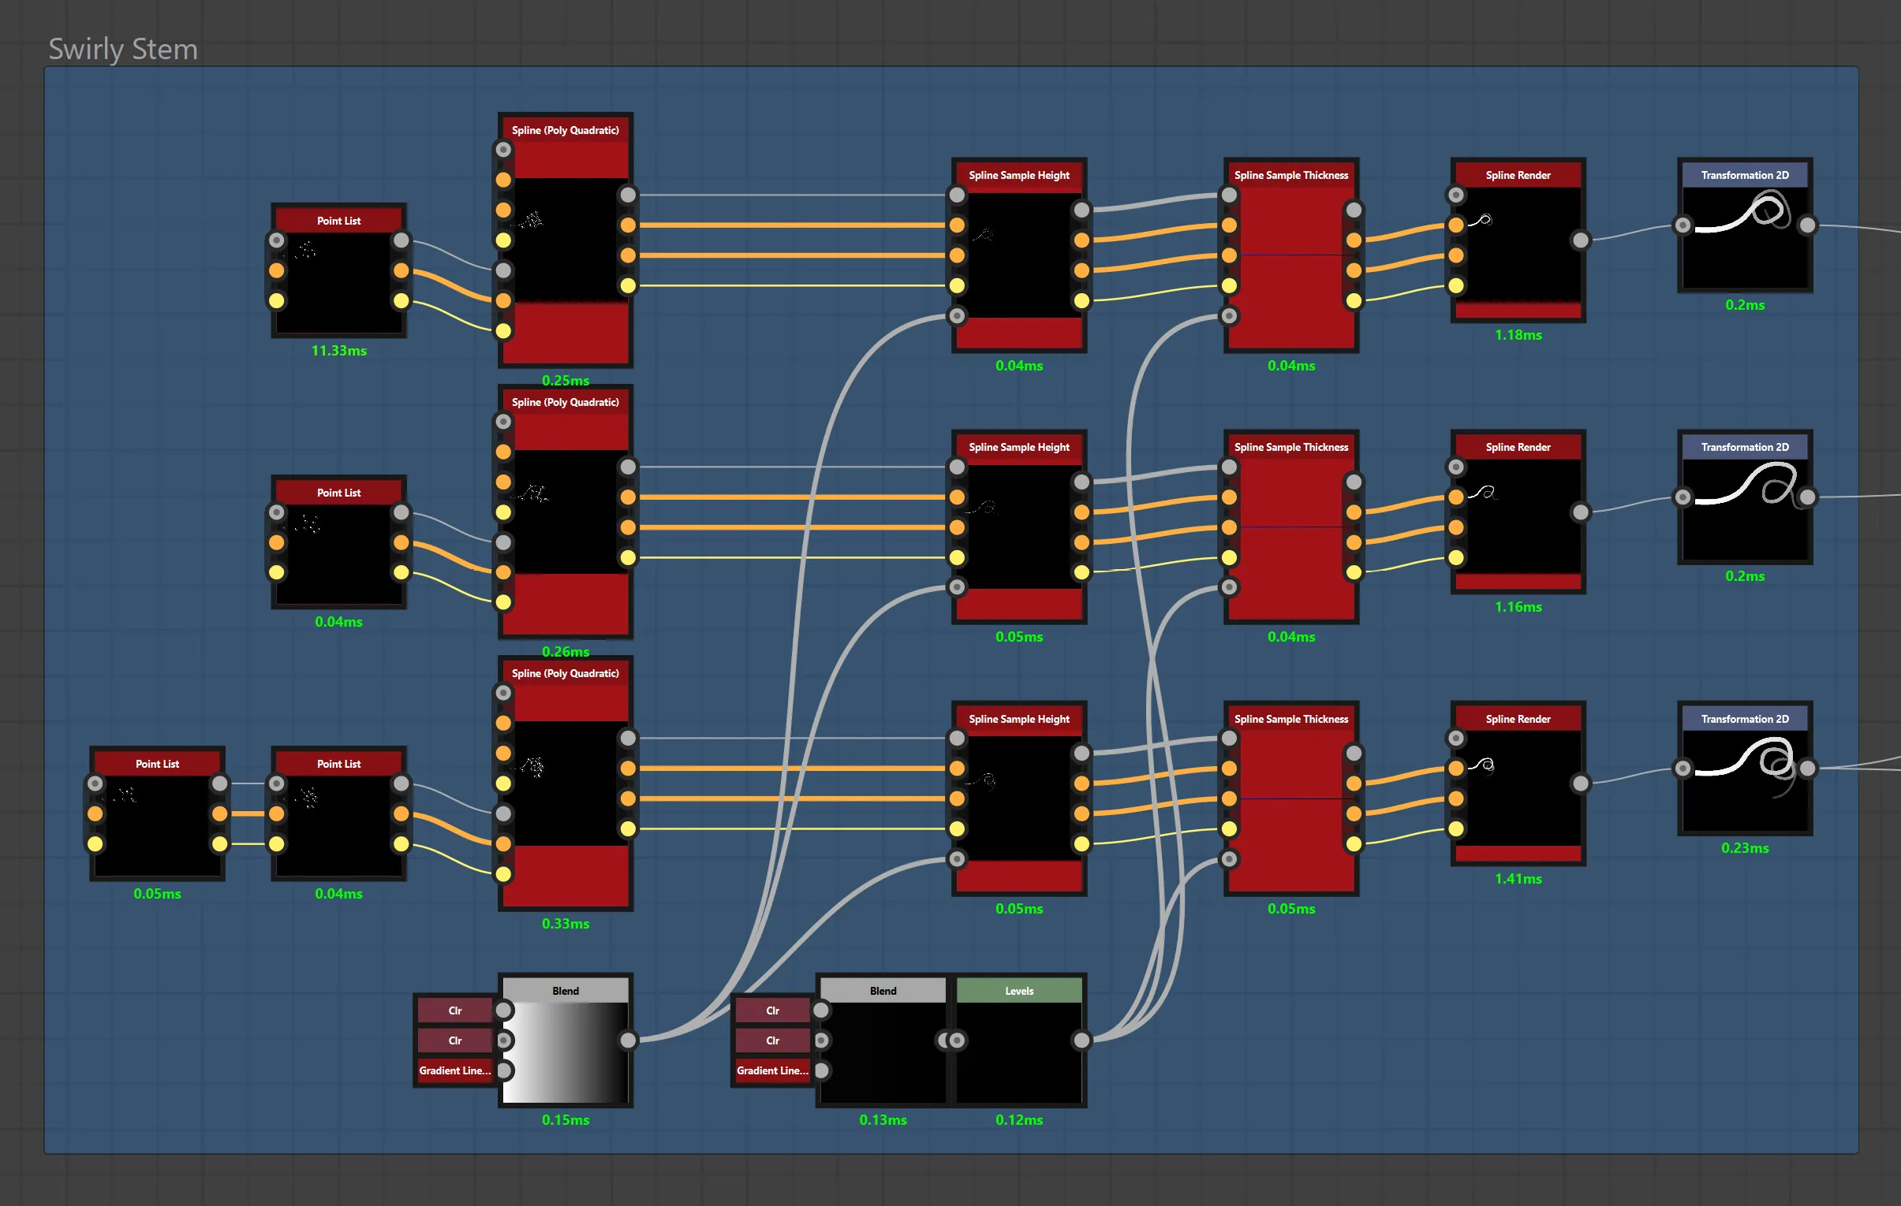The image size is (1901, 1206).
Task: Select the Spline Render node timed 1.16ms
Action: 1518,512
